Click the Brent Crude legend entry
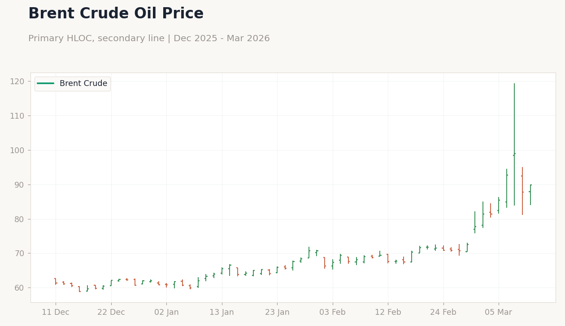Image resolution: width=565 pixels, height=326 pixels. click(x=72, y=84)
